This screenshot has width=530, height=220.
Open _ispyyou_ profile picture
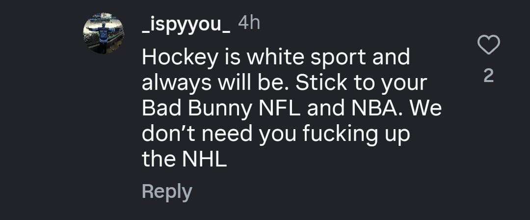coord(103,33)
